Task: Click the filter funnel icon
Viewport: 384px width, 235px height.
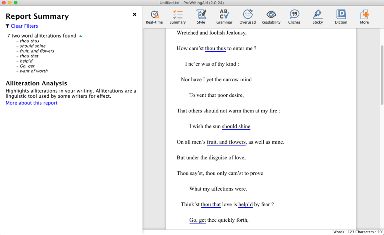Action: pyautogui.click(x=8, y=26)
